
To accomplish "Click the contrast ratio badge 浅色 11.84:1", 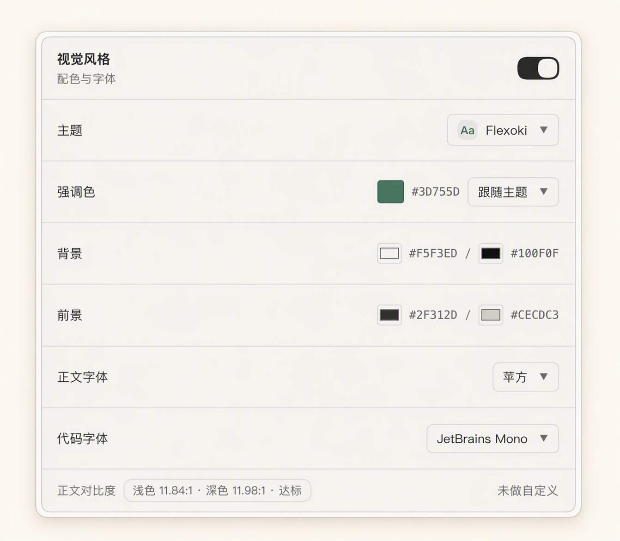I will tap(217, 490).
